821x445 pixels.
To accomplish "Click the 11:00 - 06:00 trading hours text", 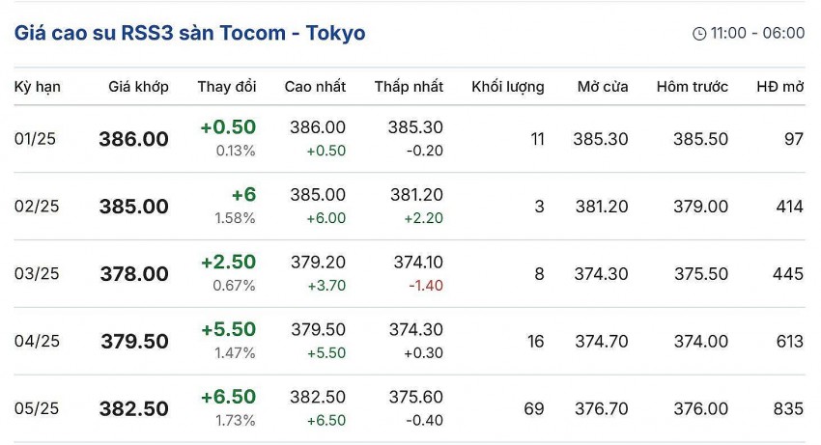I will pos(757,33).
